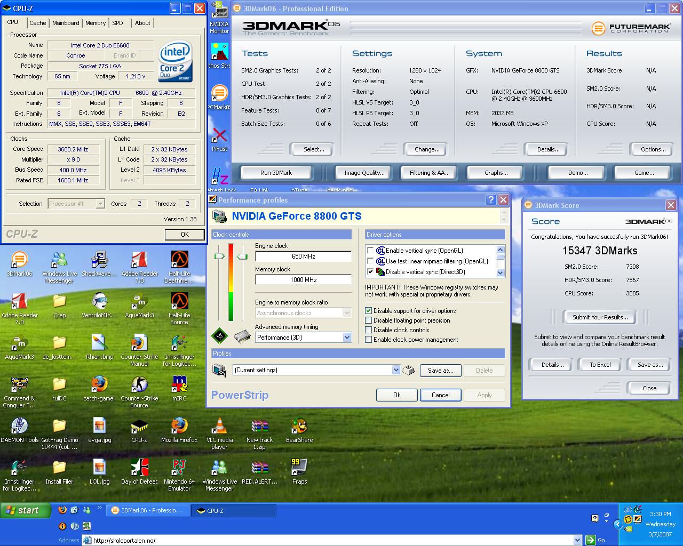Image resolution: width=683 pixels, height=546 pixels.
Task: Open the Fraps desktop shortcut
Action: (x=299, y=468)
